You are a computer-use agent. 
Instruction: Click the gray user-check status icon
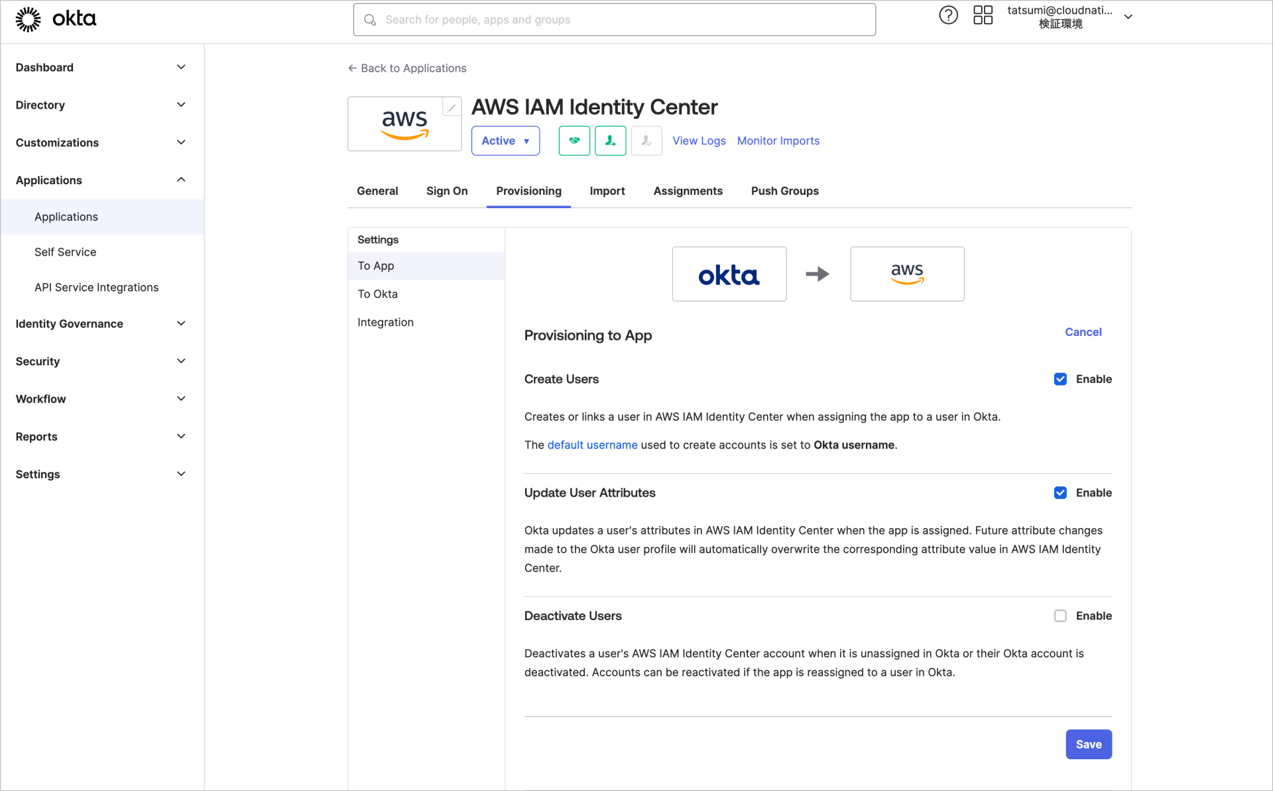point(646,140)
